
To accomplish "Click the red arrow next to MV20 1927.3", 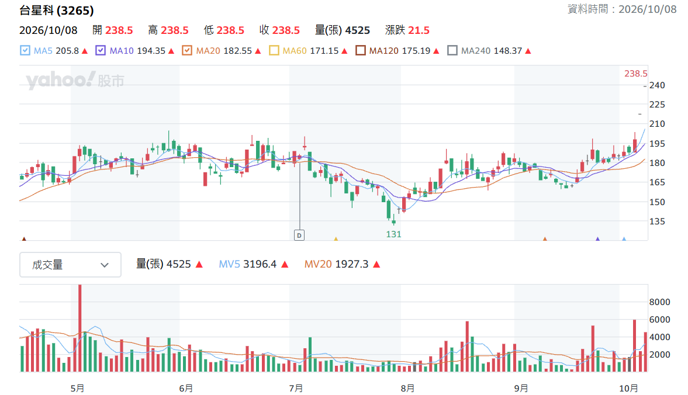I will (x=376, y=264).
